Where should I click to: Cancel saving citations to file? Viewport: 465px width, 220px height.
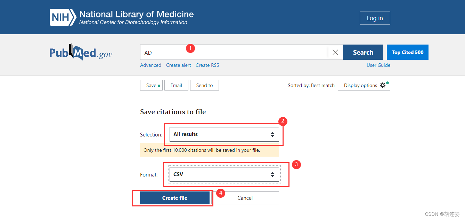click(x=245, y=198)
